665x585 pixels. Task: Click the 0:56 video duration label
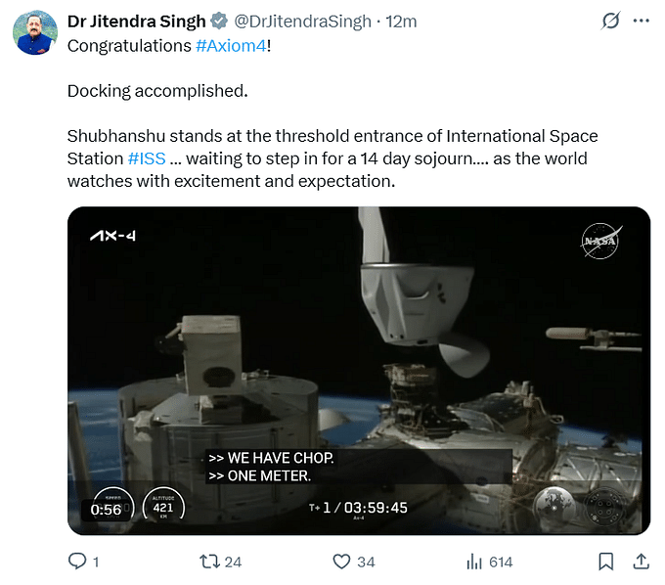(106, 509)
